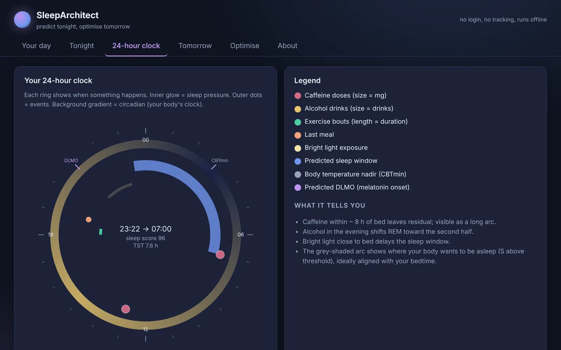Click the WHAT IT TELLS YOU heading

tap(330, 205)
